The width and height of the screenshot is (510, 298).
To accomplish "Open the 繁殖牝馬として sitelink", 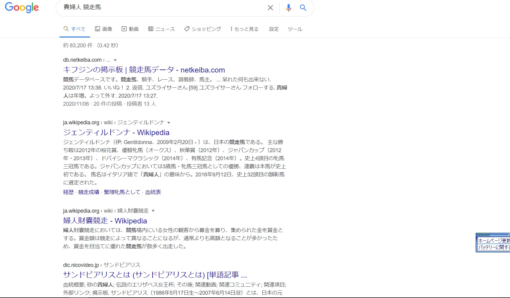I will [122, 192].
